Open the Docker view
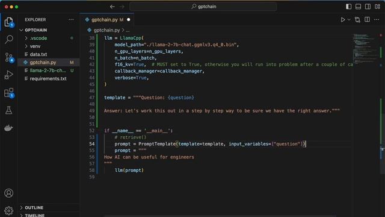 [x=9, y=128]
